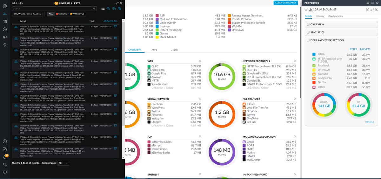Open the Devices icon in left sidebar
381x179 pixels.
coord(5,29)
